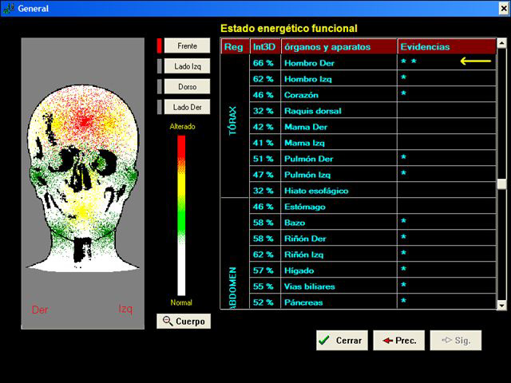Switch to Lado Der view
This screenshot has height=383, width=511.
click(x=187, y=106)
